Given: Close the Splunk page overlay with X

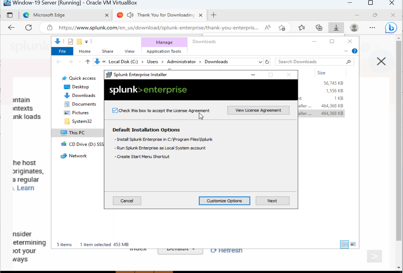Looking at the screenshot, I should tap(381, 62).
